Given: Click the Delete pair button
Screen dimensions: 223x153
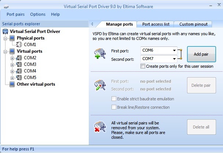Looking at the screenshot, I should (x=201, y=85).
